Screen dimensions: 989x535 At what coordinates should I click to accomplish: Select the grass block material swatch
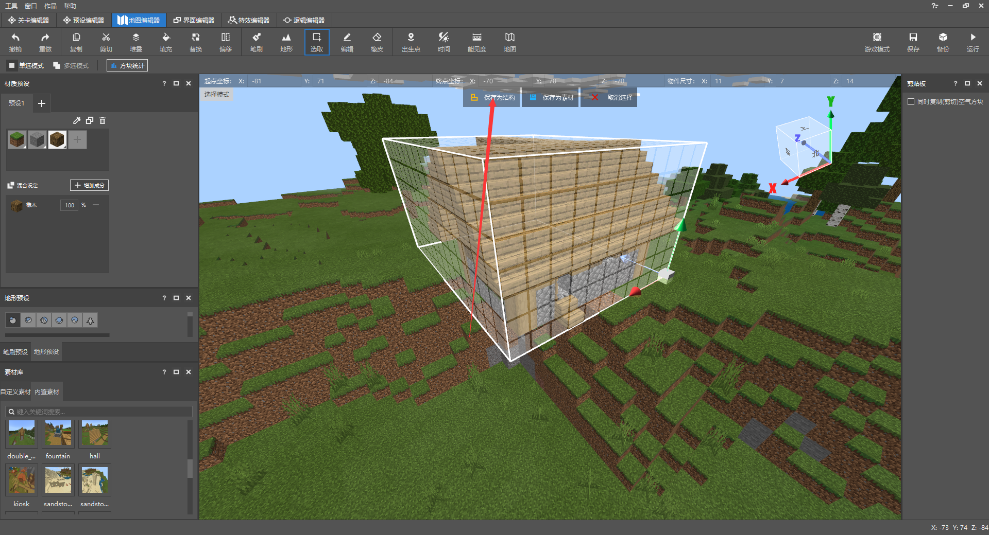(x=17, y=139)
